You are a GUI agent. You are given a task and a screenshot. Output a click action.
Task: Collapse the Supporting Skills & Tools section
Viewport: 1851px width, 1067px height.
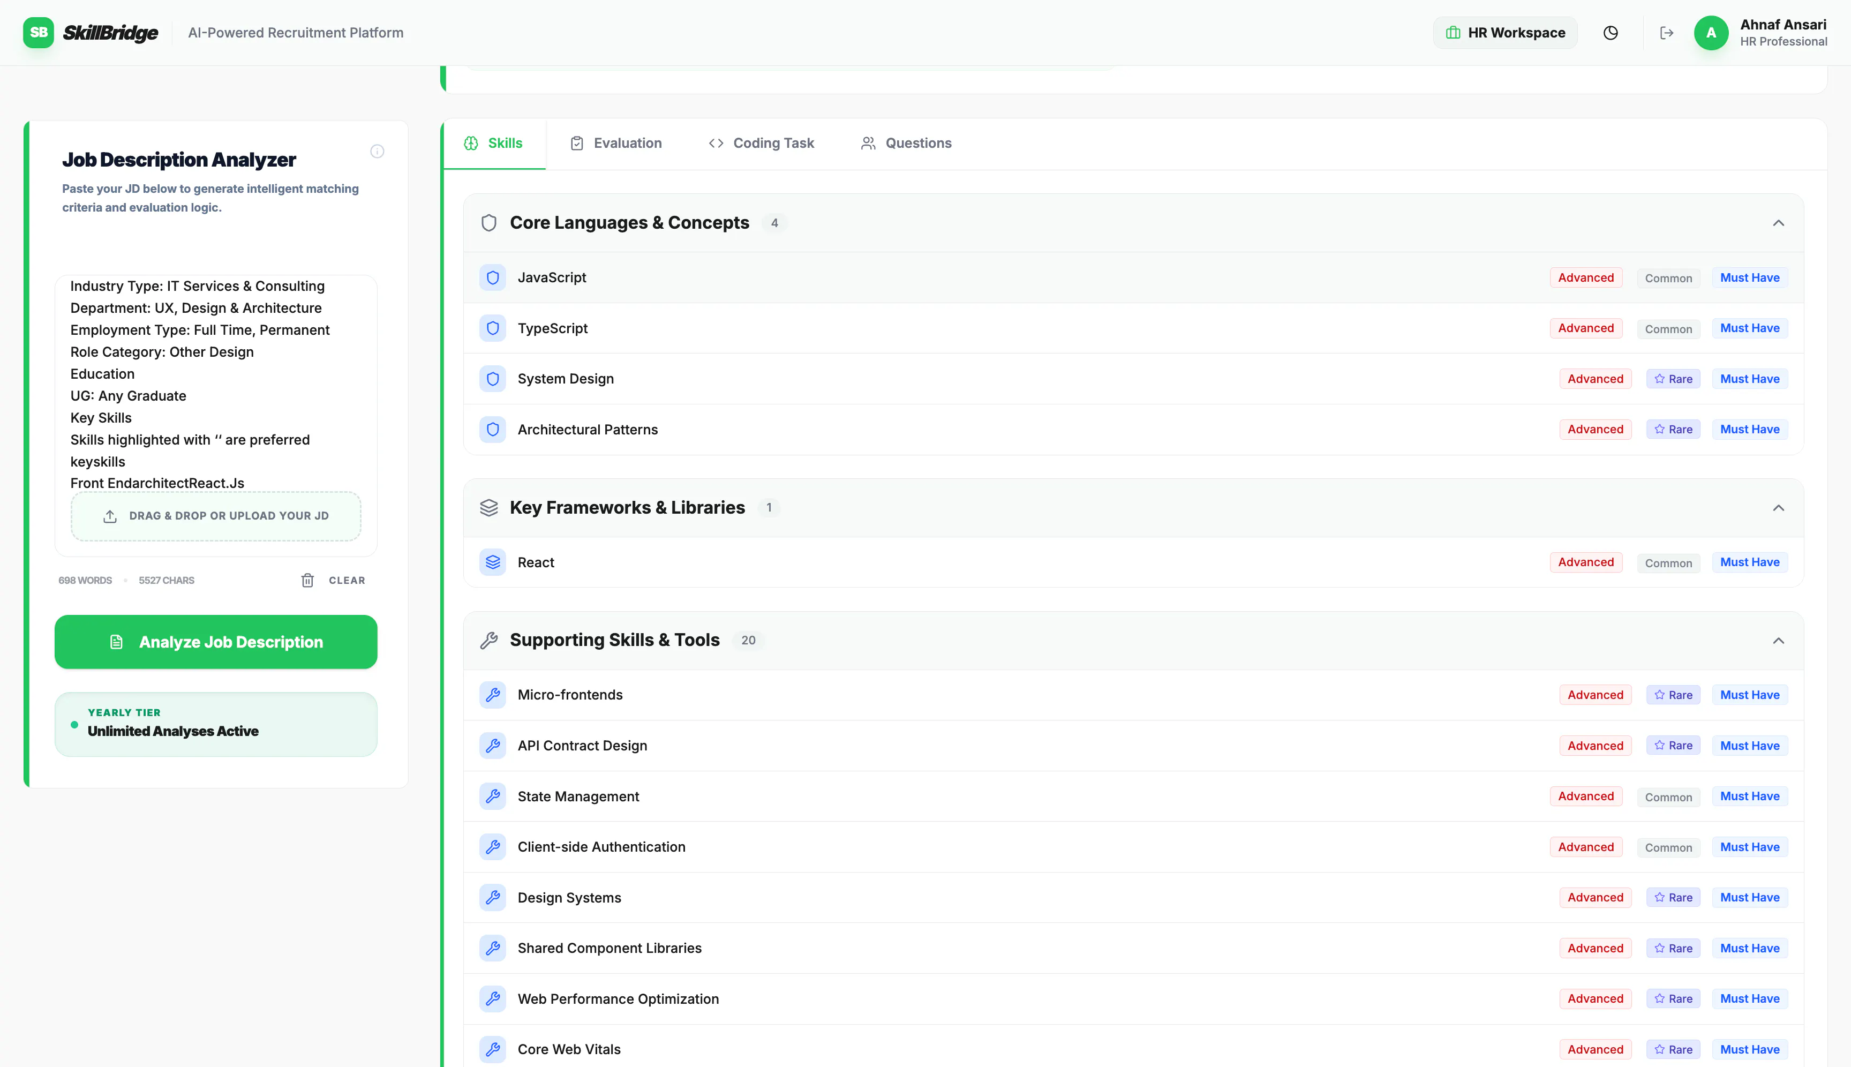click(x=1779, y=641)
